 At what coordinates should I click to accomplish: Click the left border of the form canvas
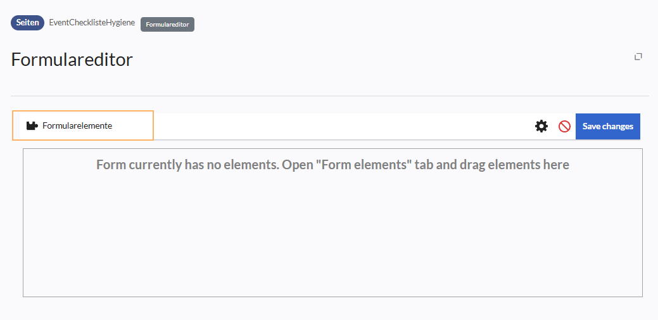tap(23, 222)
